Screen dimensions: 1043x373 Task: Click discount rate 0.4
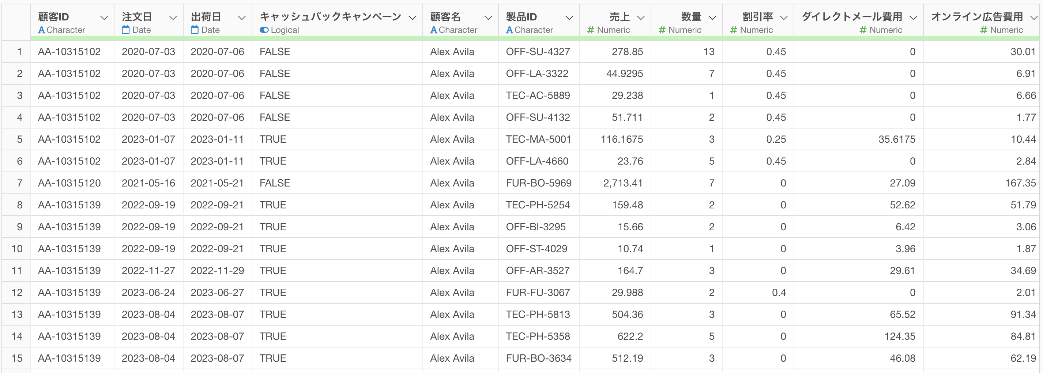tap(779, 293)
